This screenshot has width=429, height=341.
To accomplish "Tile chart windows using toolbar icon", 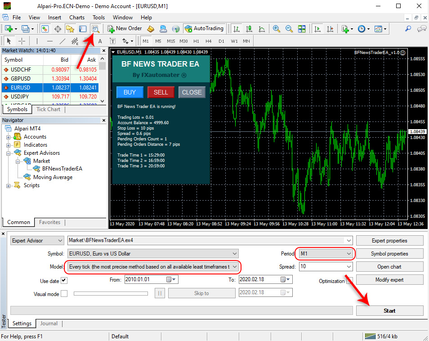I will [x=302, y=29].
